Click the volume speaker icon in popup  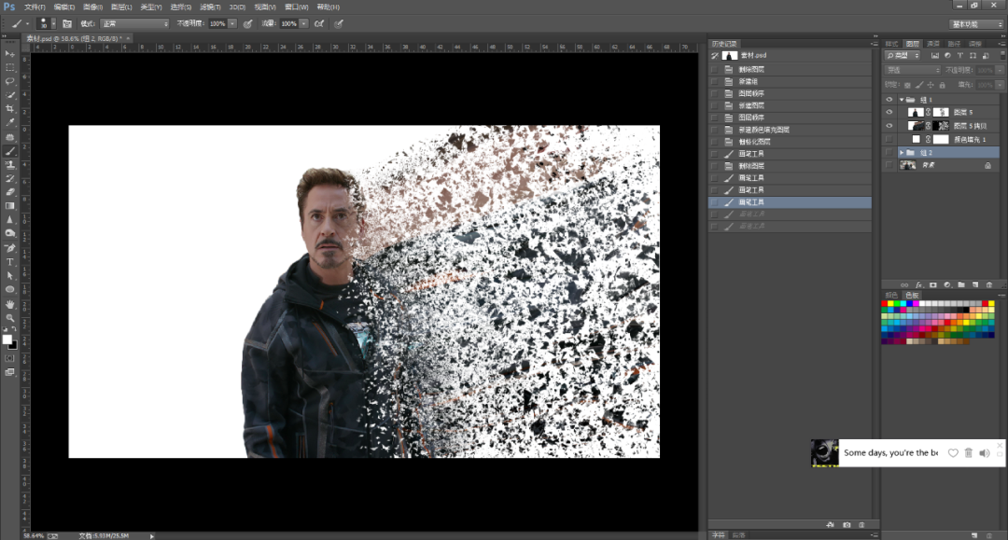click(x=985, y=452)
